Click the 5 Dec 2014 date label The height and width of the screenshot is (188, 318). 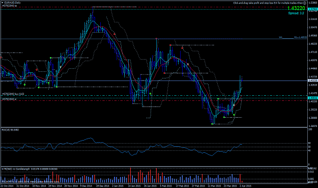coord(86,186)
